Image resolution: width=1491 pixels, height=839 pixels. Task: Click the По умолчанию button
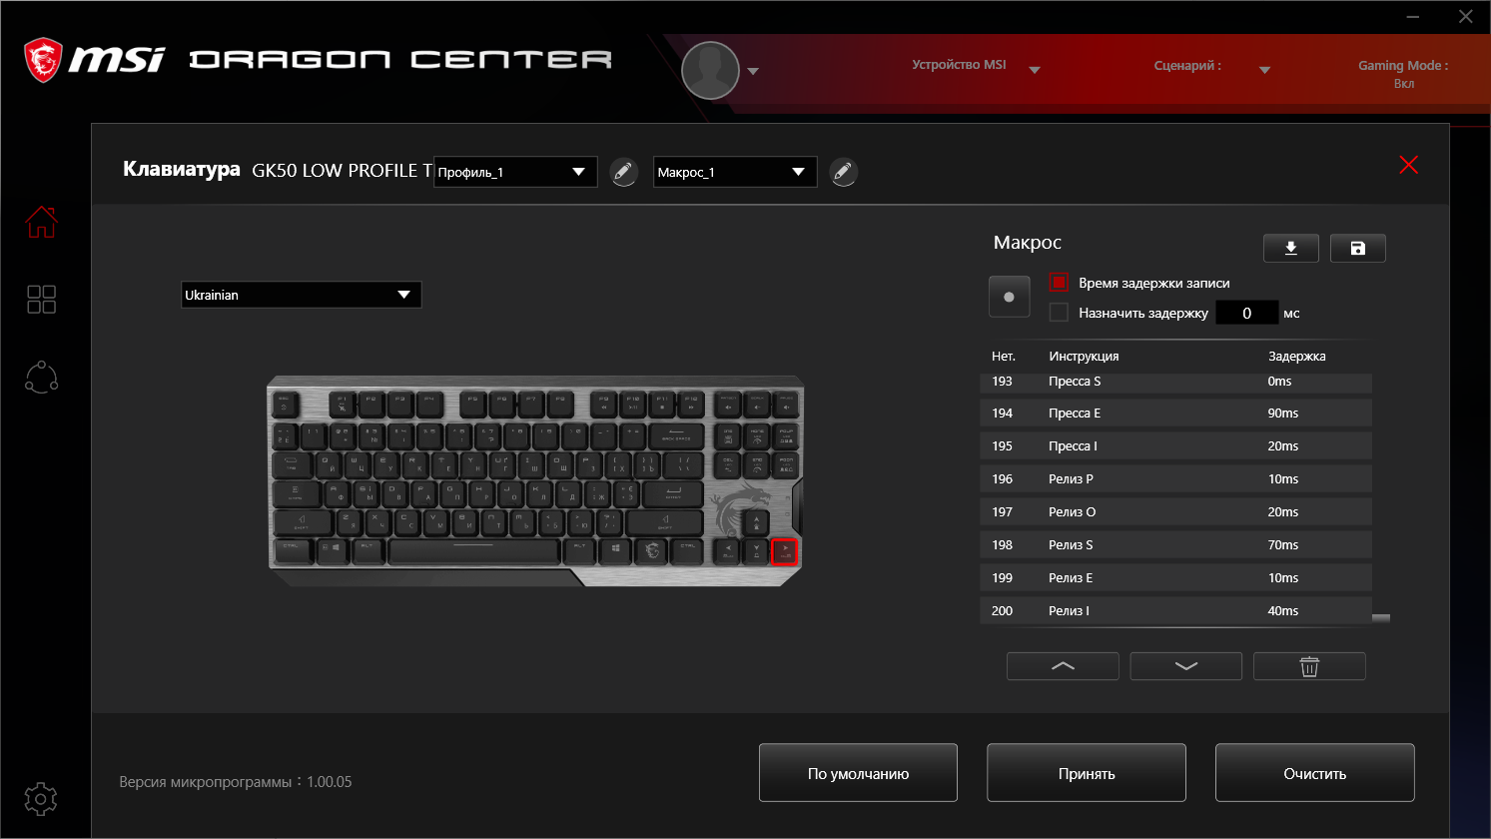pos(858,773)
